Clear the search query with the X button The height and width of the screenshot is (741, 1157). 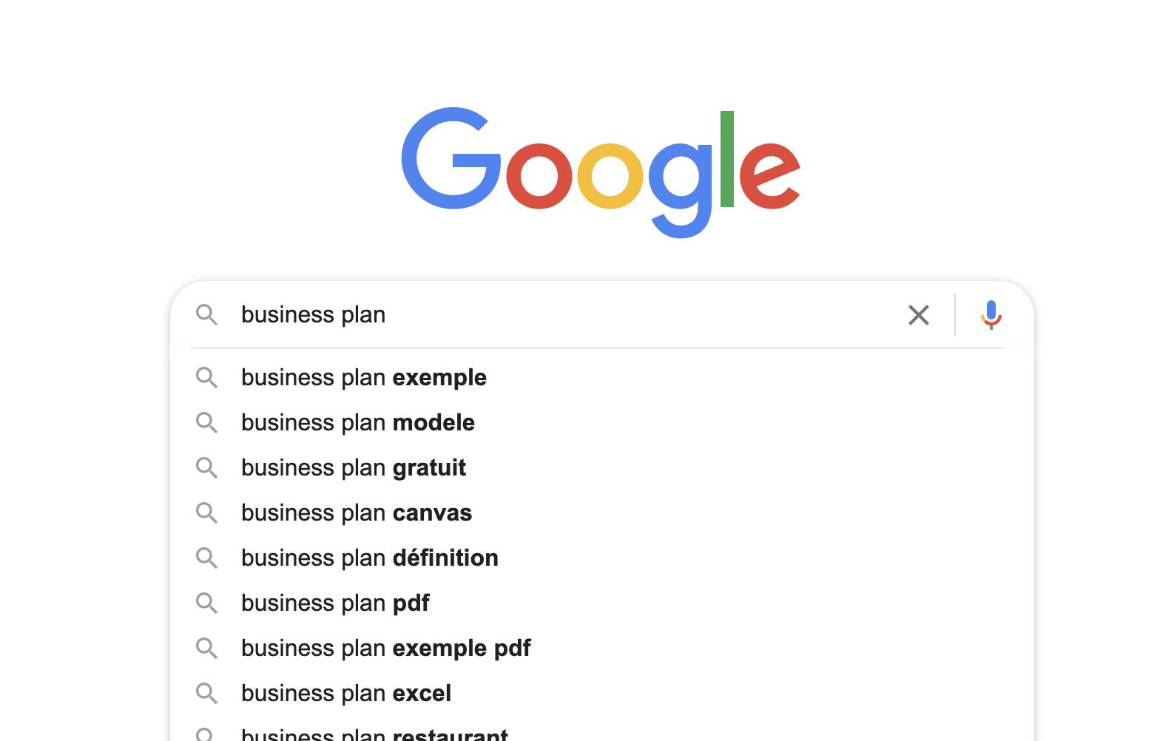pyautogui.click(x=918, y=315)
